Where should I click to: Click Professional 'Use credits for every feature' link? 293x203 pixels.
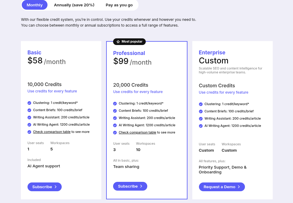[138, 92]
